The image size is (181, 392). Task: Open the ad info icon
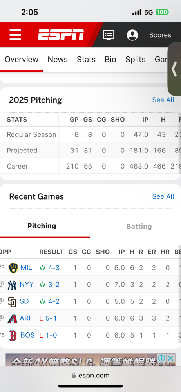coord(161,358)
